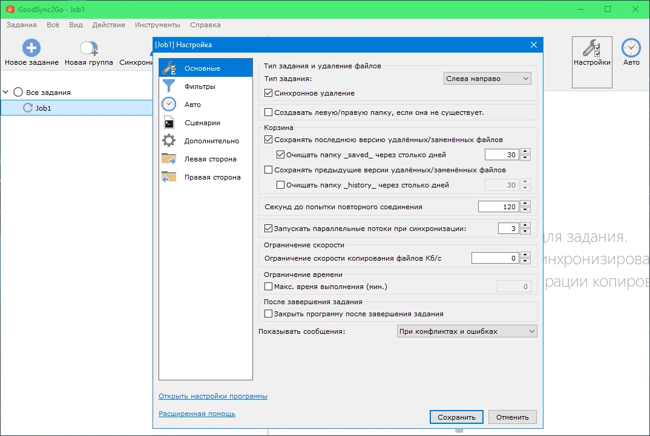This screenshot has height=436, width=650.
Task: Decrease copy speed limit value
Action: (x=525, y=261)
